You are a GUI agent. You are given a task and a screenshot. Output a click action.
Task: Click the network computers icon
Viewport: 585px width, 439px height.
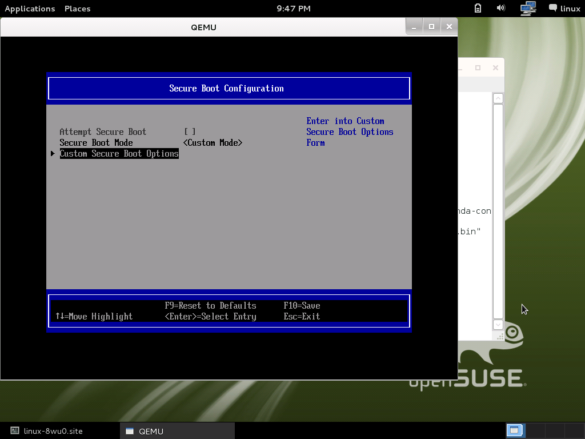[x=528, y=8]
